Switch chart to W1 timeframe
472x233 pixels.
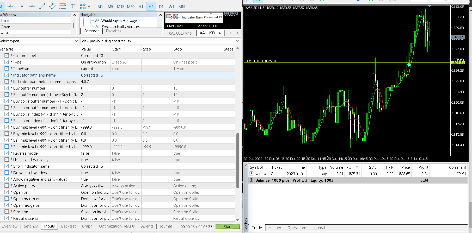(171, 7)
